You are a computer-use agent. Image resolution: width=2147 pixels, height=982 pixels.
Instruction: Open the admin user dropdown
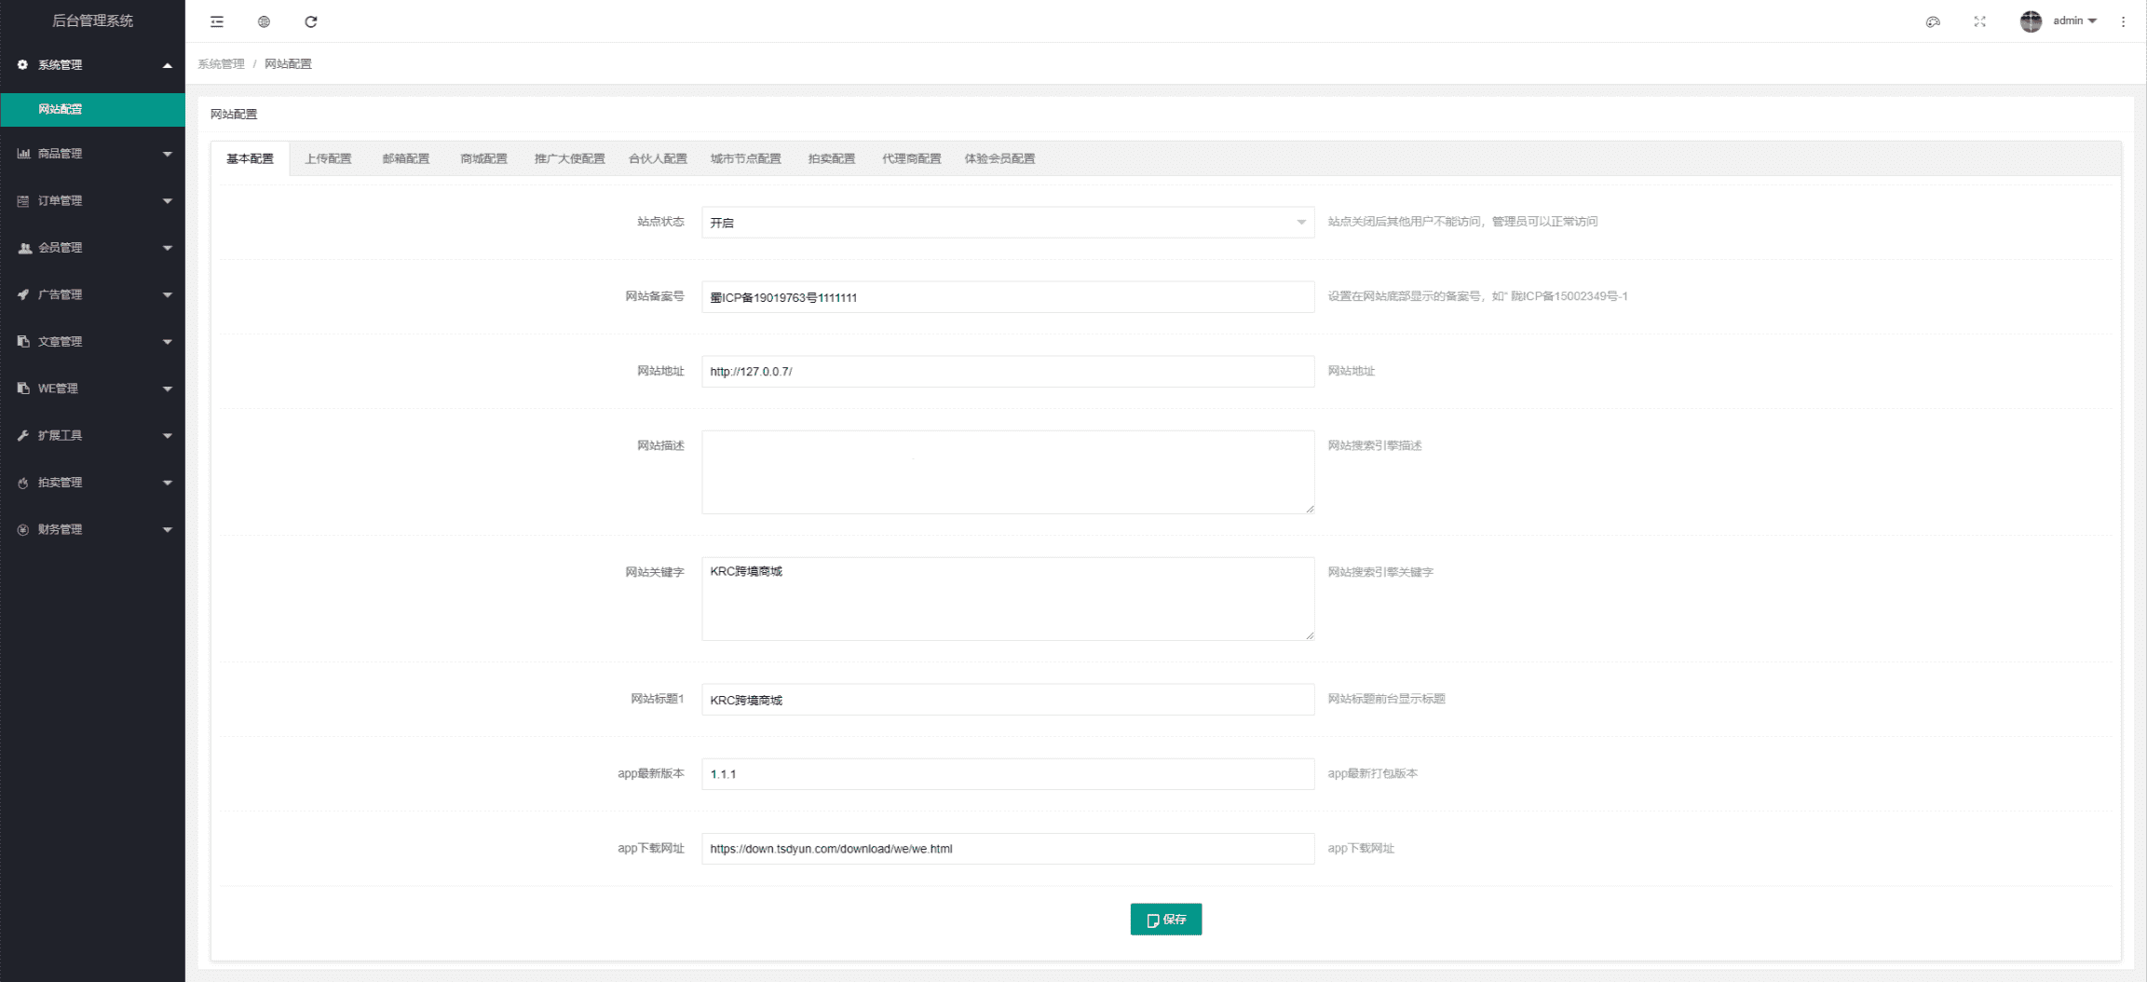(2074, 21)
